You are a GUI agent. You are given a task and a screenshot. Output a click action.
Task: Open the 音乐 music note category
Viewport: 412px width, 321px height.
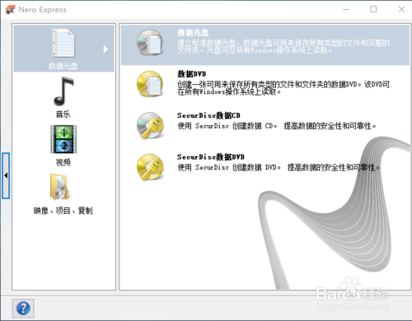tap(63, 91)
